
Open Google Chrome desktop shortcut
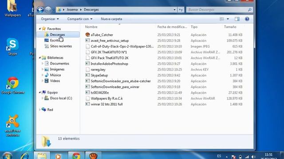[x=13, y=85]
